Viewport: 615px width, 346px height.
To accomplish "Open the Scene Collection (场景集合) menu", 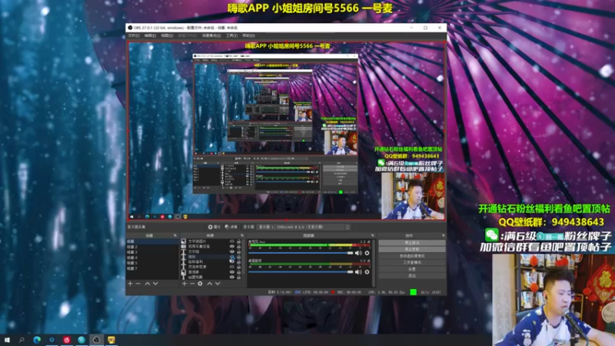I will [211, 35].
